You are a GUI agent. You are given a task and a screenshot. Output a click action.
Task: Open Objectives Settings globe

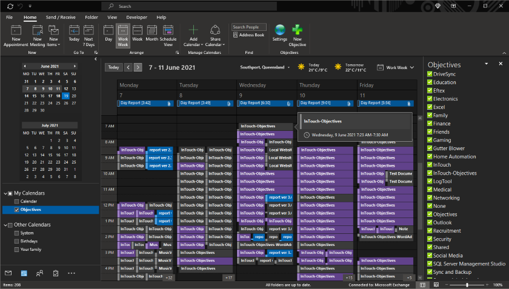tap(280, 33)
